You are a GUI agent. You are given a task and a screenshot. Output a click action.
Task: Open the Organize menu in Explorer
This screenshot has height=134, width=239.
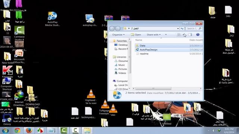point(118,35)
